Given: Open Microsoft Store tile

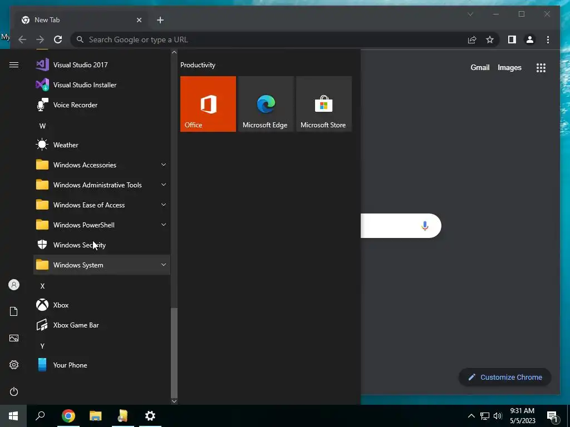Looking at the screenshot, I should (324, 104).
